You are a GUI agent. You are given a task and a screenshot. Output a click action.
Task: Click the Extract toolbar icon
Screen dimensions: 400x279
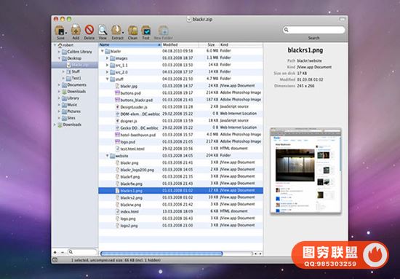[116, 30]
